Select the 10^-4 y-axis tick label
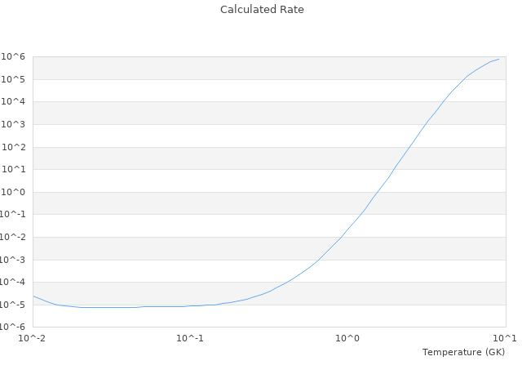 click(15, 283)
